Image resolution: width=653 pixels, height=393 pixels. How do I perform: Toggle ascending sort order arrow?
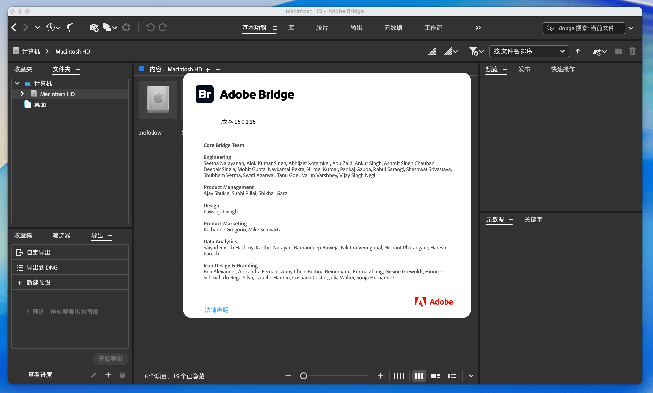tap(578, 51)
